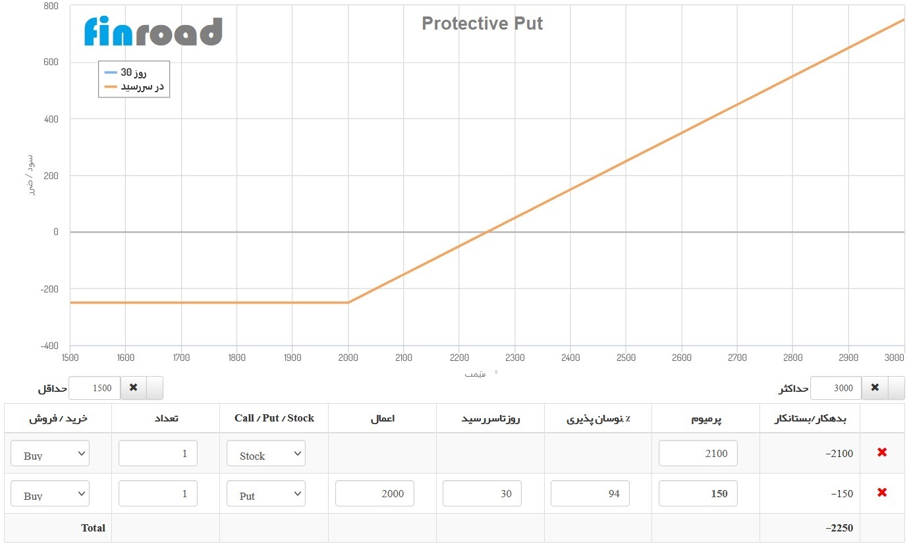
Task: Click days-to-expiry field showing 30
Action: coord(482,494)
